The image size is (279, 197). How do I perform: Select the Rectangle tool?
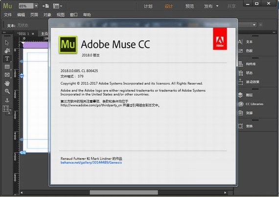coord(7,67)
